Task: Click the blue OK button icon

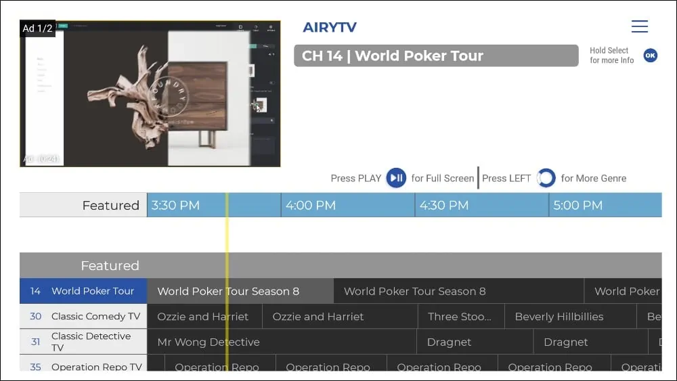Action: 650,55
